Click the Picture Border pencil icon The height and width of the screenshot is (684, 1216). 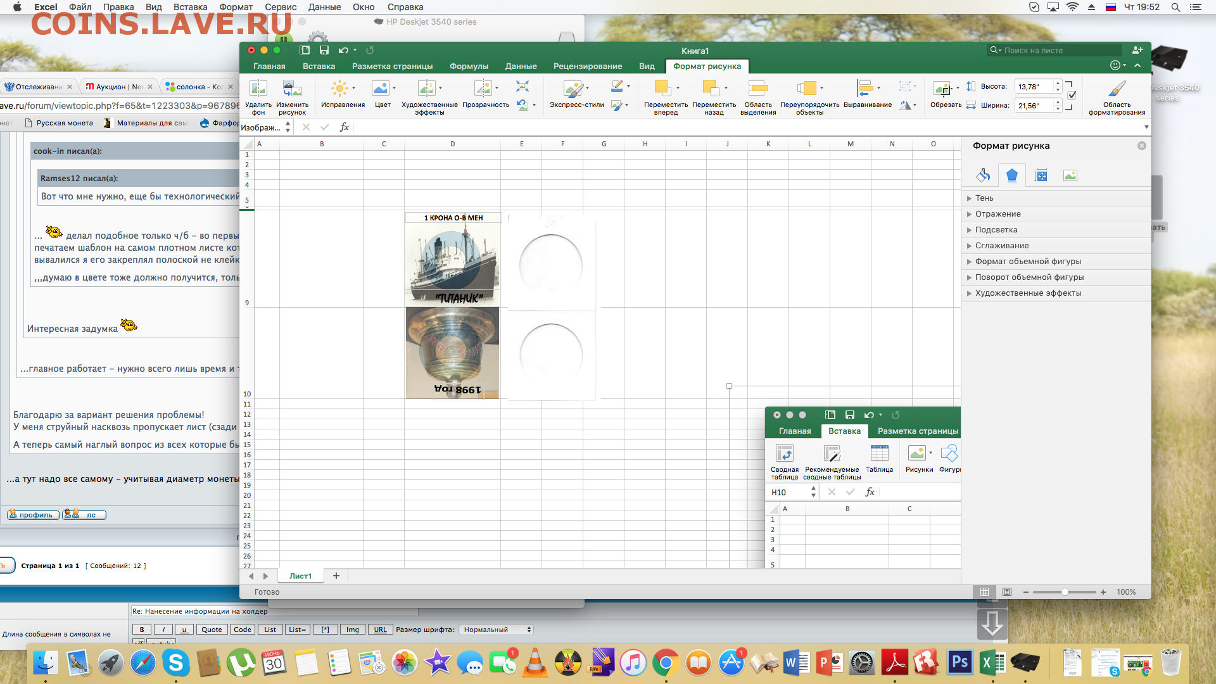[x=617, y=86]
